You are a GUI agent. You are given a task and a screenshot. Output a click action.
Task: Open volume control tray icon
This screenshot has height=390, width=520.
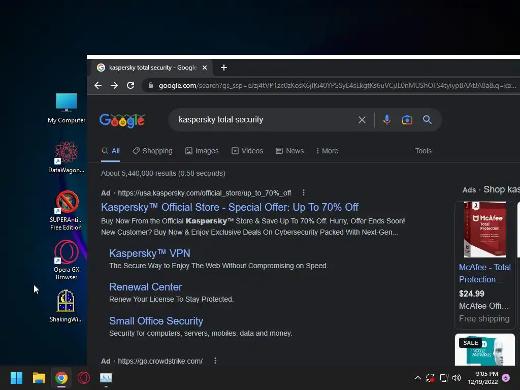(457, 378)
